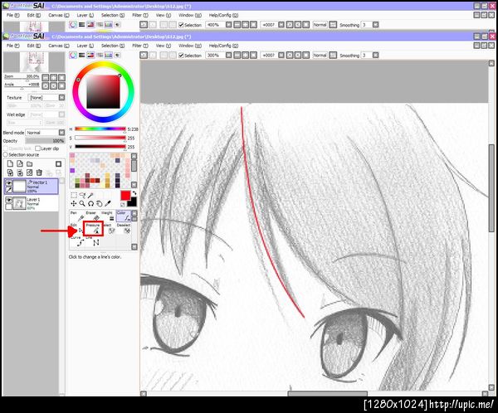
Task: Uncheck Selection checkbox in front window toolbar
Action: [181, 56]
